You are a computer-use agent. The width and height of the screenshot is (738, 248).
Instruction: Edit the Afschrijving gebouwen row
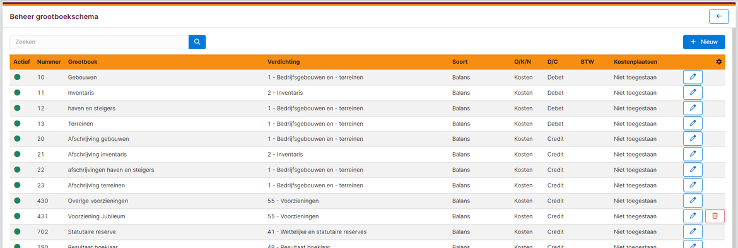pos(693,139)
